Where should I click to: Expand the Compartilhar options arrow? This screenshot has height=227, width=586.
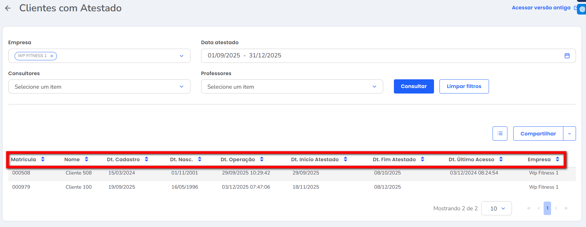tap(570, 133)
